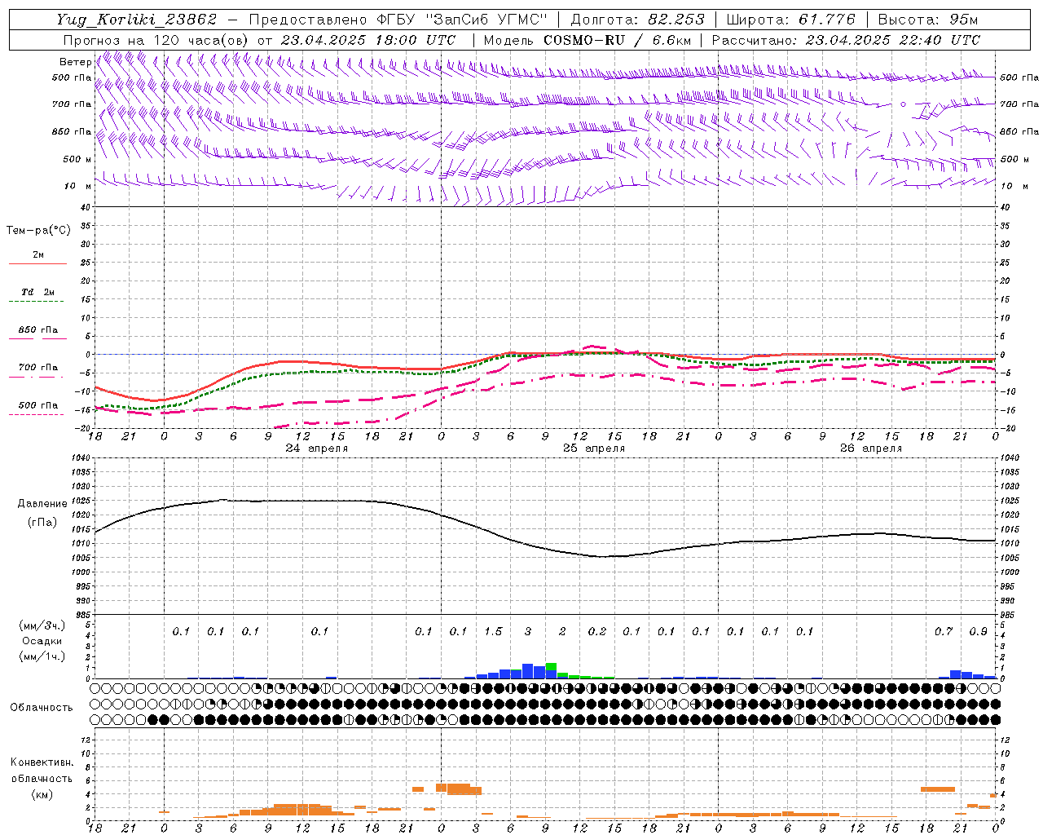Click the 3-hour precipitation value 1.5
Screen dimensions: 1043x835
(x=493, y=631)
